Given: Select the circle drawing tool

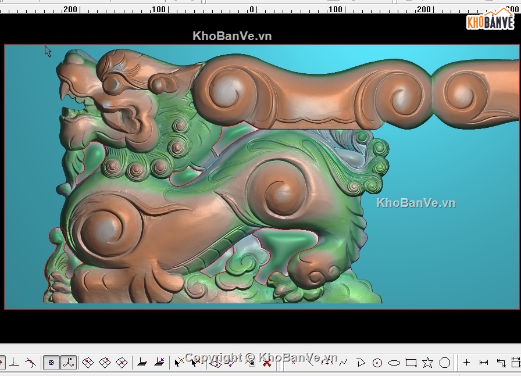Looking at the screenshot, I should click(377, 363).
